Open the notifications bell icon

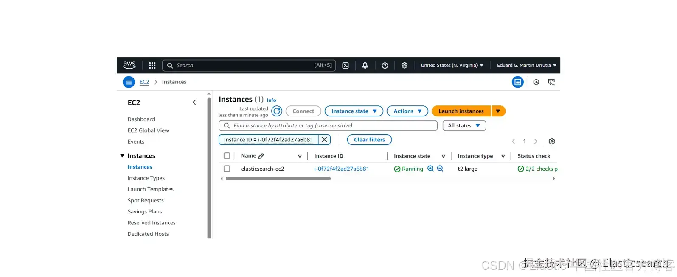click(365, 65)
